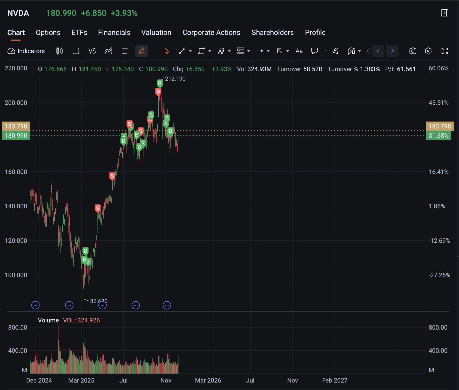Open event marker after Jul
Viewport: 459px width, 390px height.
(136, 305)
